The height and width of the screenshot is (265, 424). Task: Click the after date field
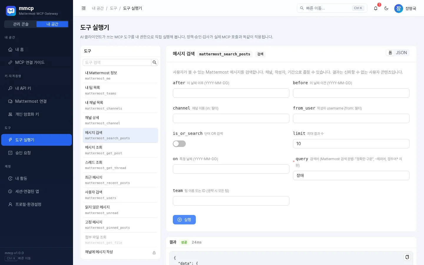pyautogui.click(x=231, y=93)
